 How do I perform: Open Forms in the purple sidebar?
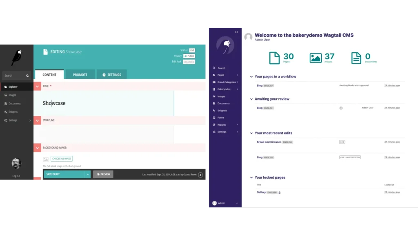coord(221,117)
